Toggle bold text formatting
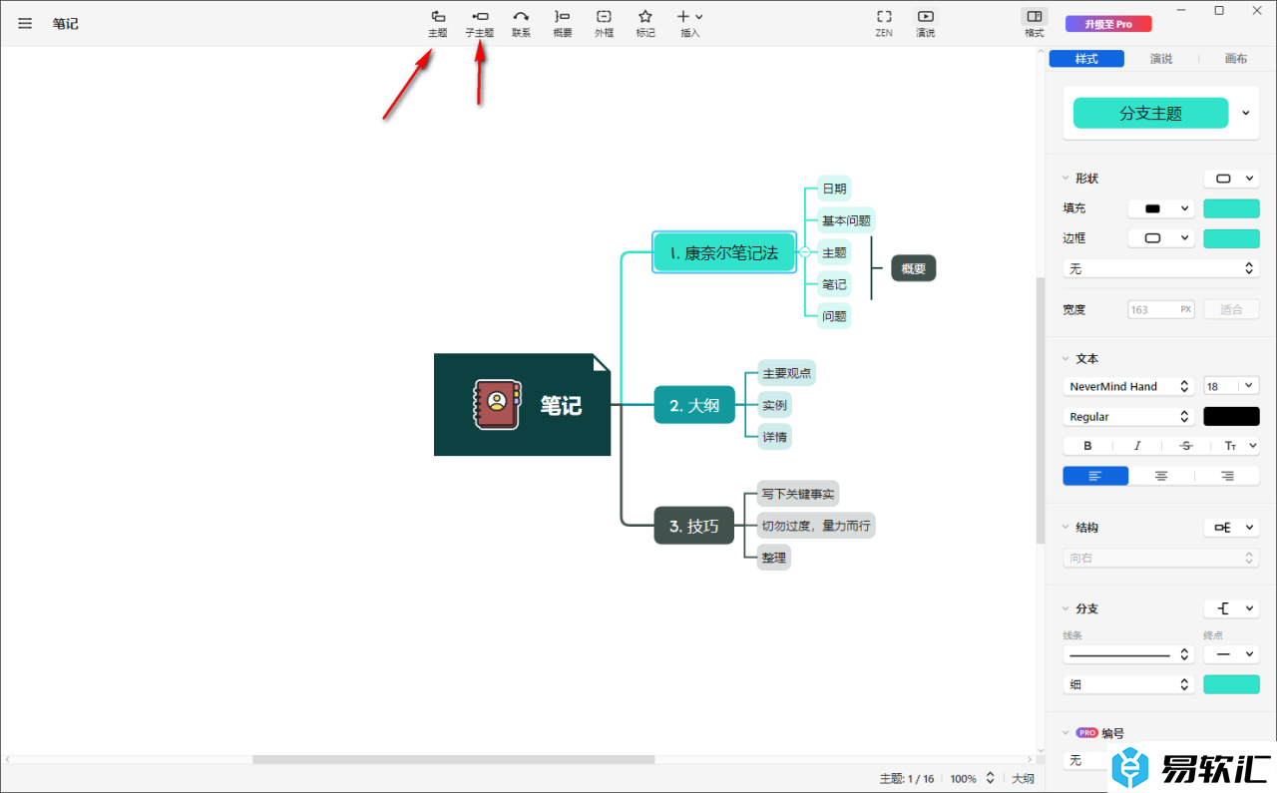This screenshot has height=793, width=1277. (x=1087, y=446)
